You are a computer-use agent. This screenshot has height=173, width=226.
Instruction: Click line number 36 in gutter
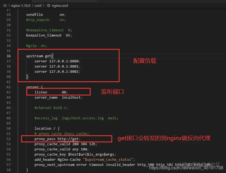coord(8,56)
